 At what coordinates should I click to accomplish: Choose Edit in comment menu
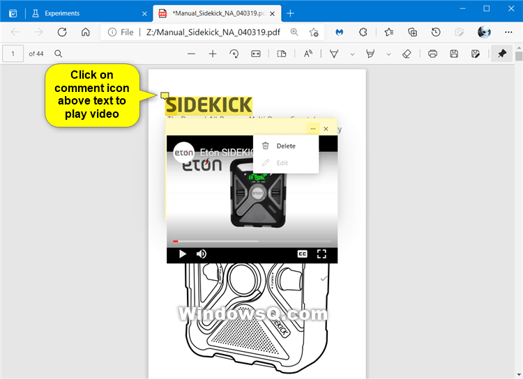pyautogui.click(x=286, y=163)
